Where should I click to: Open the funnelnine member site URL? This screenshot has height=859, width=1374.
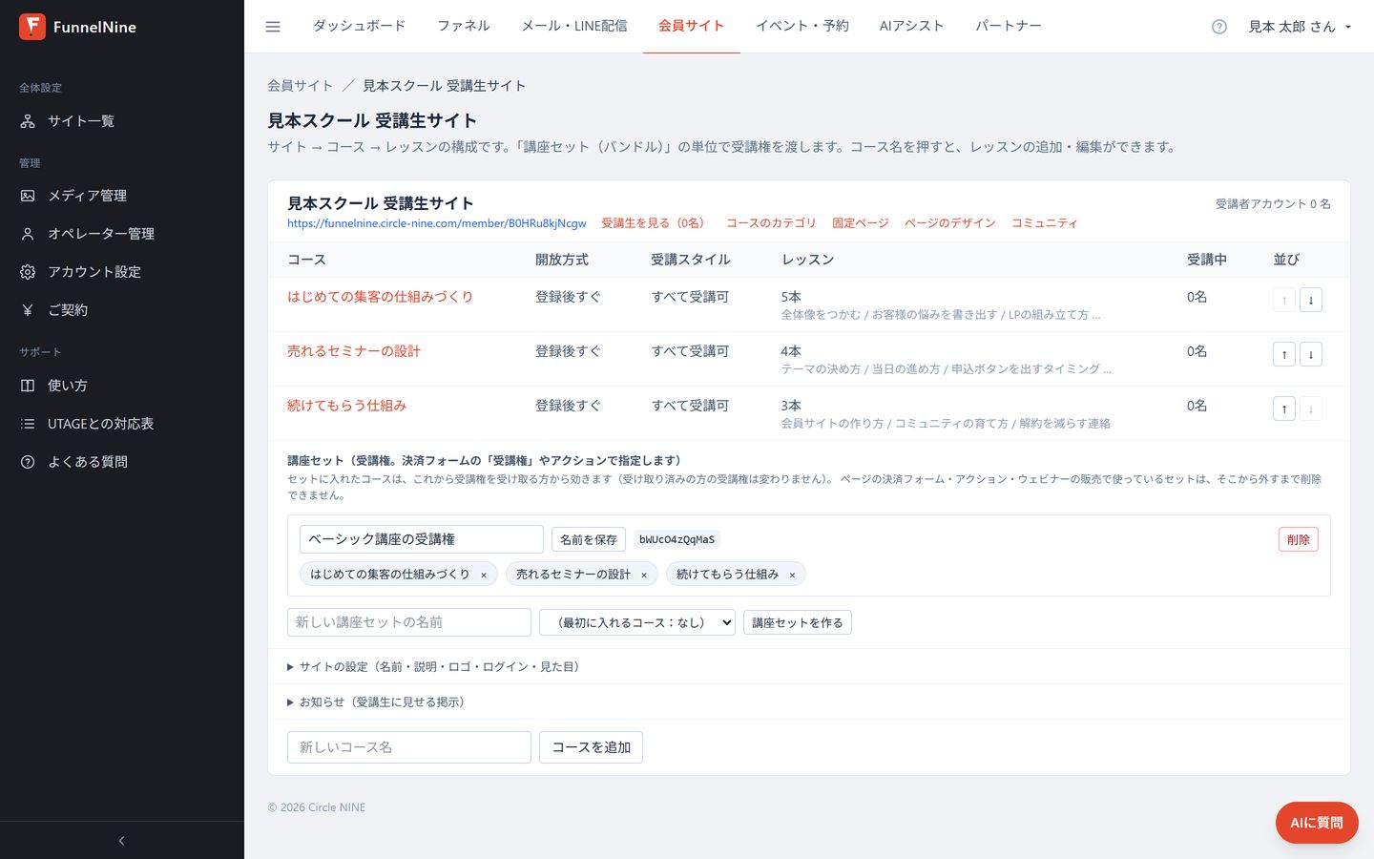[437, 223]
